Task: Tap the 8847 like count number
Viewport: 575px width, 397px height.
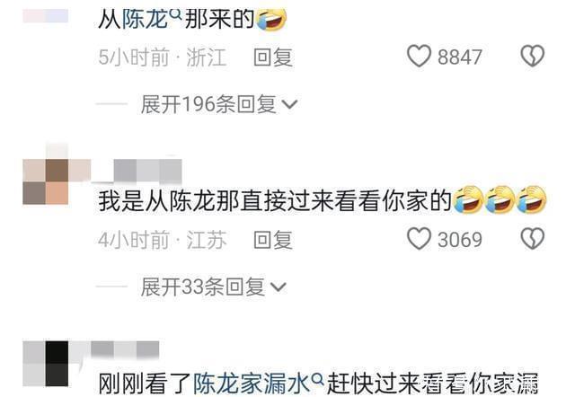Action: (460, 57)
